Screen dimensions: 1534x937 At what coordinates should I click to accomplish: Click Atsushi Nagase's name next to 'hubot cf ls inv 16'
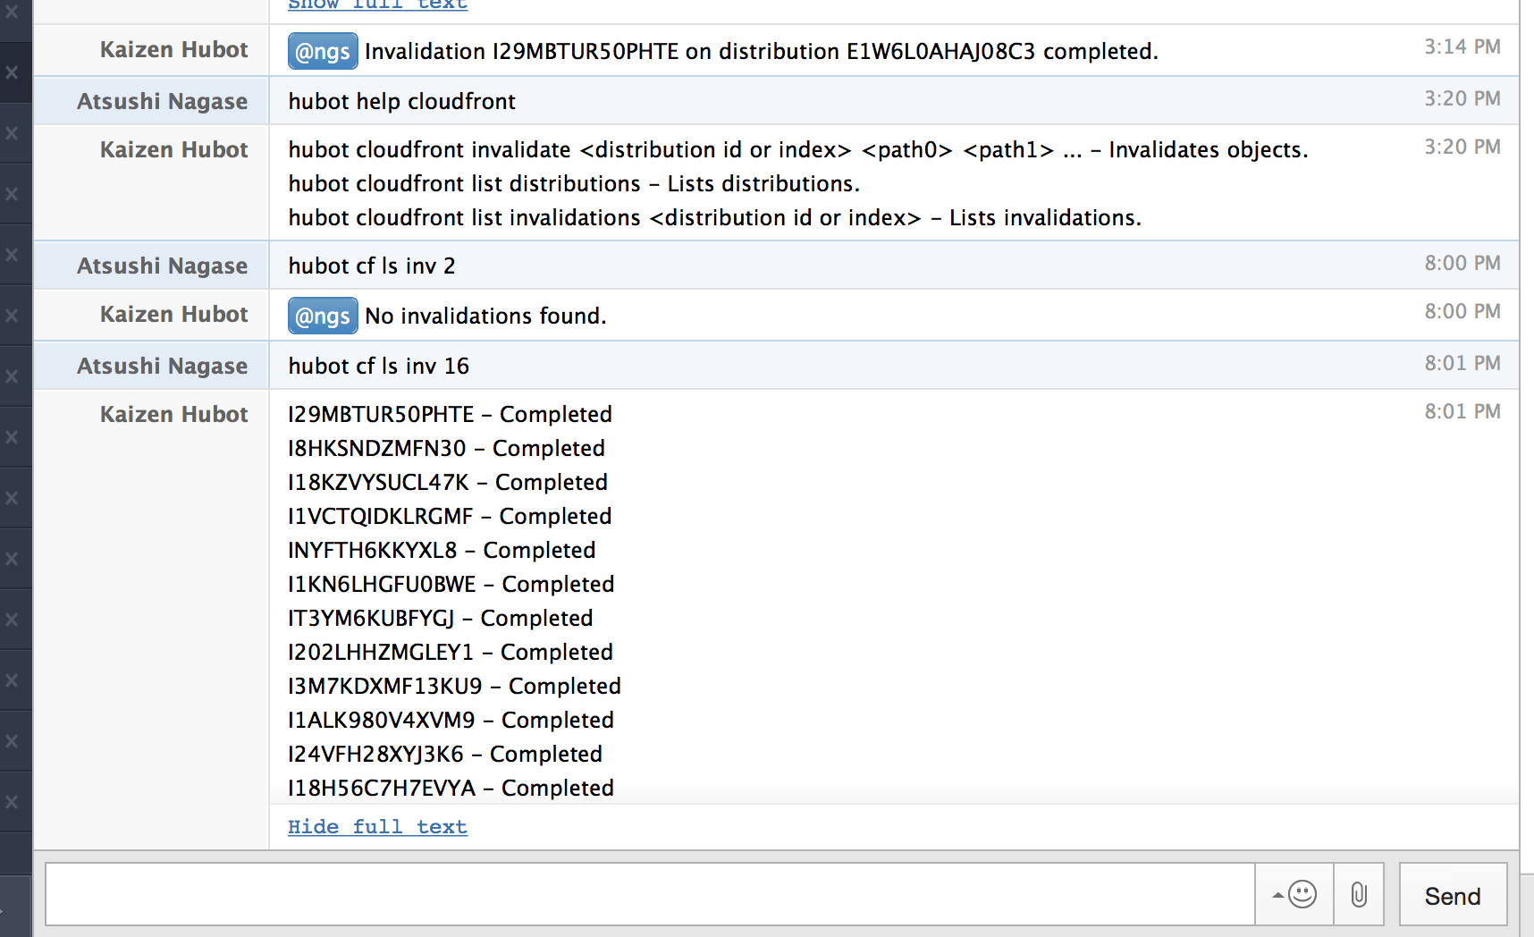pyautogui.click(x=162, y=366)
